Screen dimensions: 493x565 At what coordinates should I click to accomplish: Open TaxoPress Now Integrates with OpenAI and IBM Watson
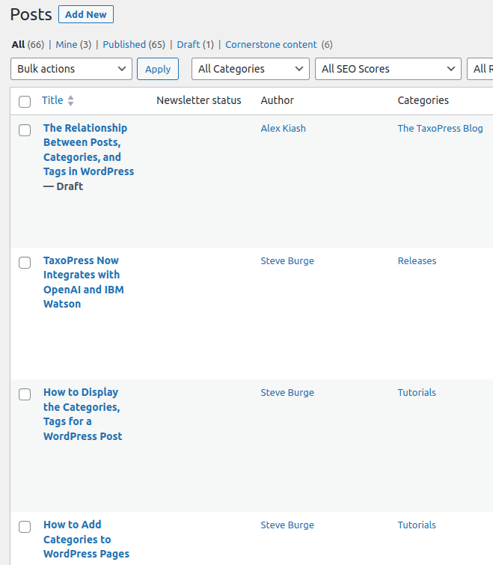coord(84,282)
